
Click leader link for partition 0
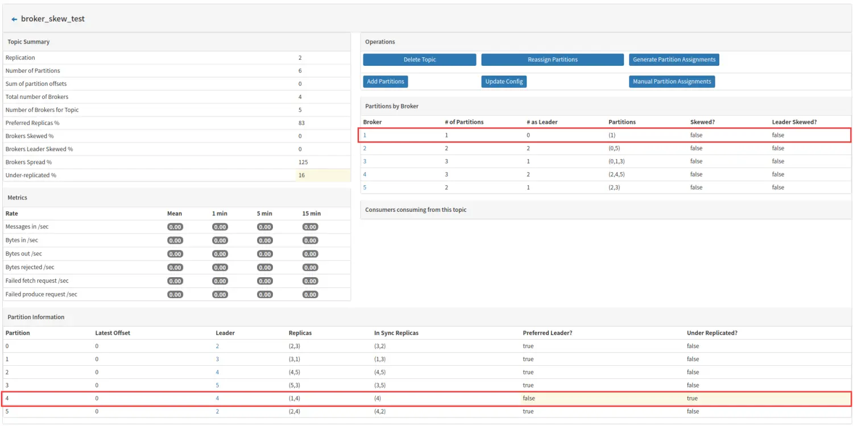217,346
